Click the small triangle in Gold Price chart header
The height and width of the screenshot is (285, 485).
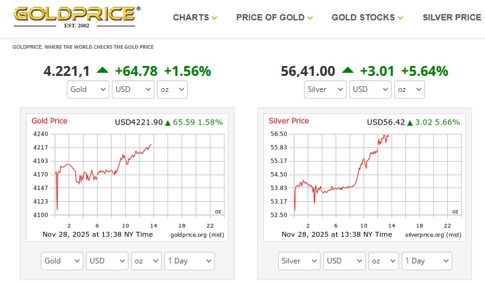click(168, 122)
